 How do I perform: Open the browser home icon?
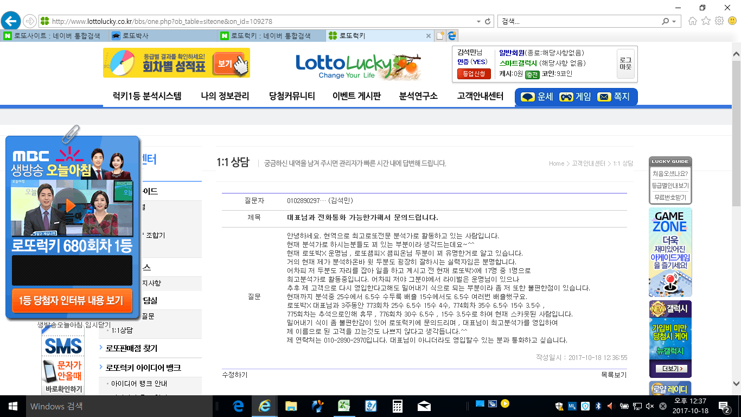pos(693,21)
